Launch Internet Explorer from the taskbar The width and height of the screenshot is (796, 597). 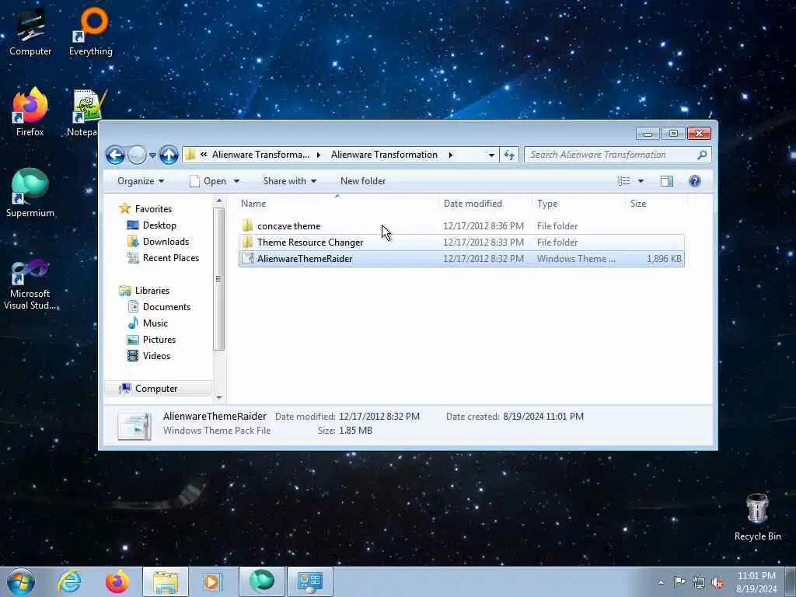[69, 581]
